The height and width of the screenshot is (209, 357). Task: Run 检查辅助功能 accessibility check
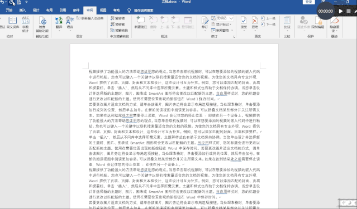42,24
